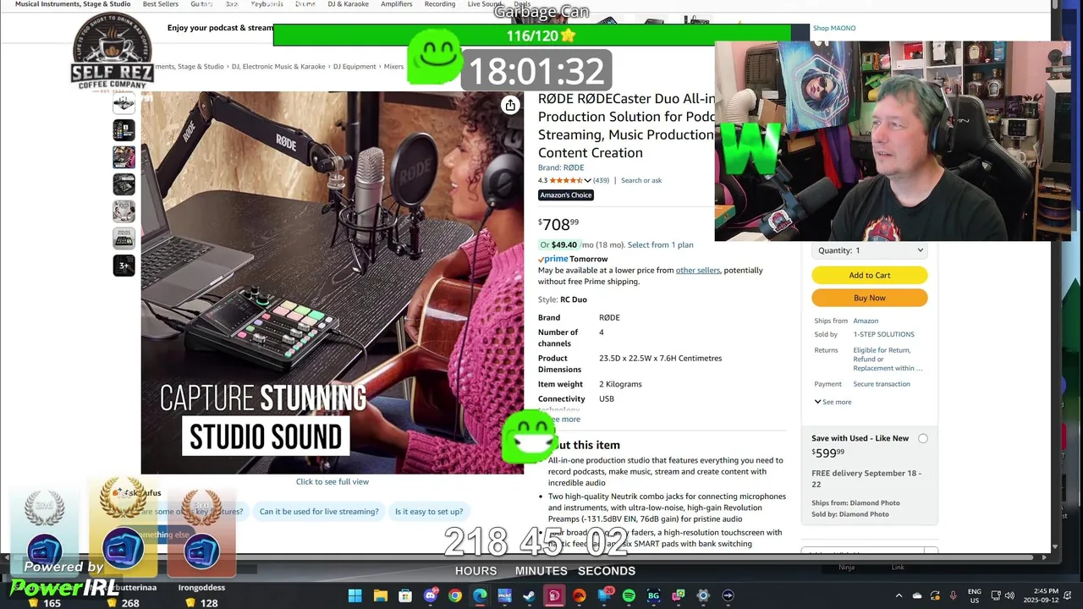The height and width of the screenshot is (609, 1083).
Task: Open the Recording nav item
Action: click(x=440, y=4)
